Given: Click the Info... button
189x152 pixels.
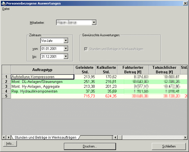Looking at the screenshot, I should (10, 144).
